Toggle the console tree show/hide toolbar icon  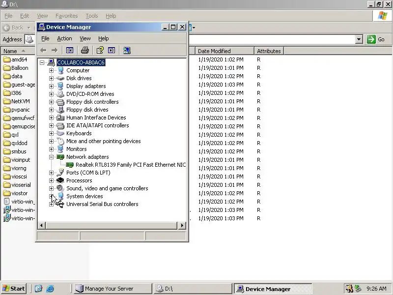[70, 51]
